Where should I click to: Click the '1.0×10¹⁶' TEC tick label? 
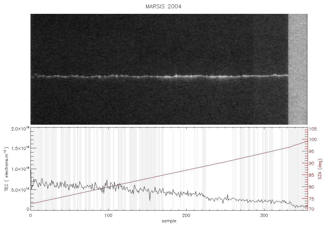21,169
